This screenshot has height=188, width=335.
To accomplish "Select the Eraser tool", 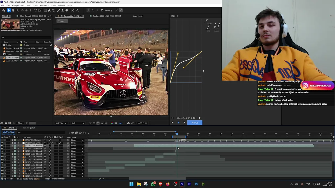I will [66, 10].
